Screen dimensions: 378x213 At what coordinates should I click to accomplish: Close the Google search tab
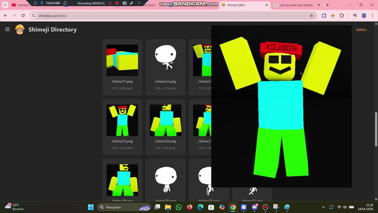coord(319,5)
